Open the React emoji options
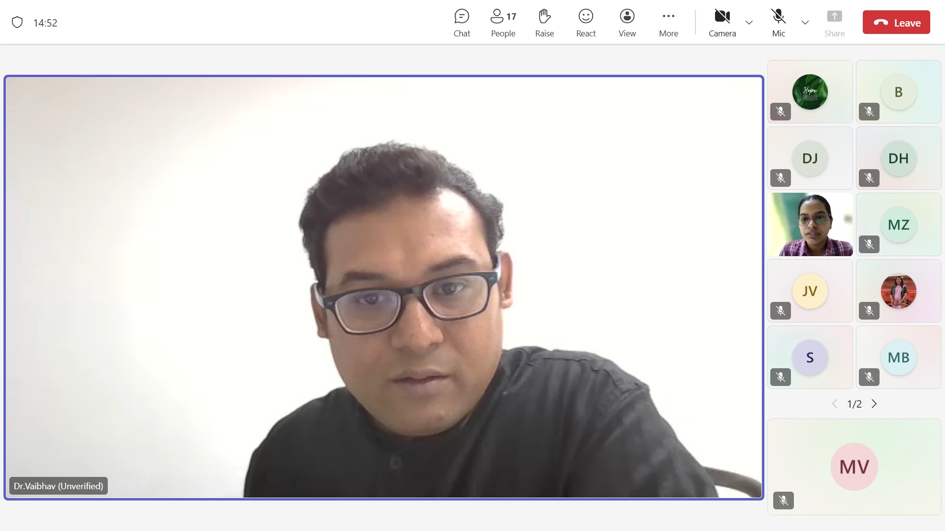 tap(586, 23)
